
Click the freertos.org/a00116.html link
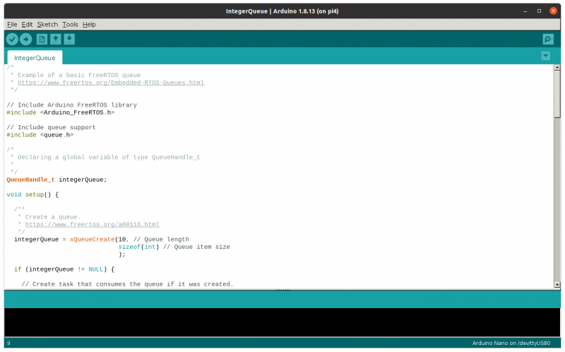(x=87, y=225)
